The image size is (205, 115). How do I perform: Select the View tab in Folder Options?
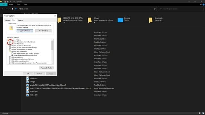[14, 20]
